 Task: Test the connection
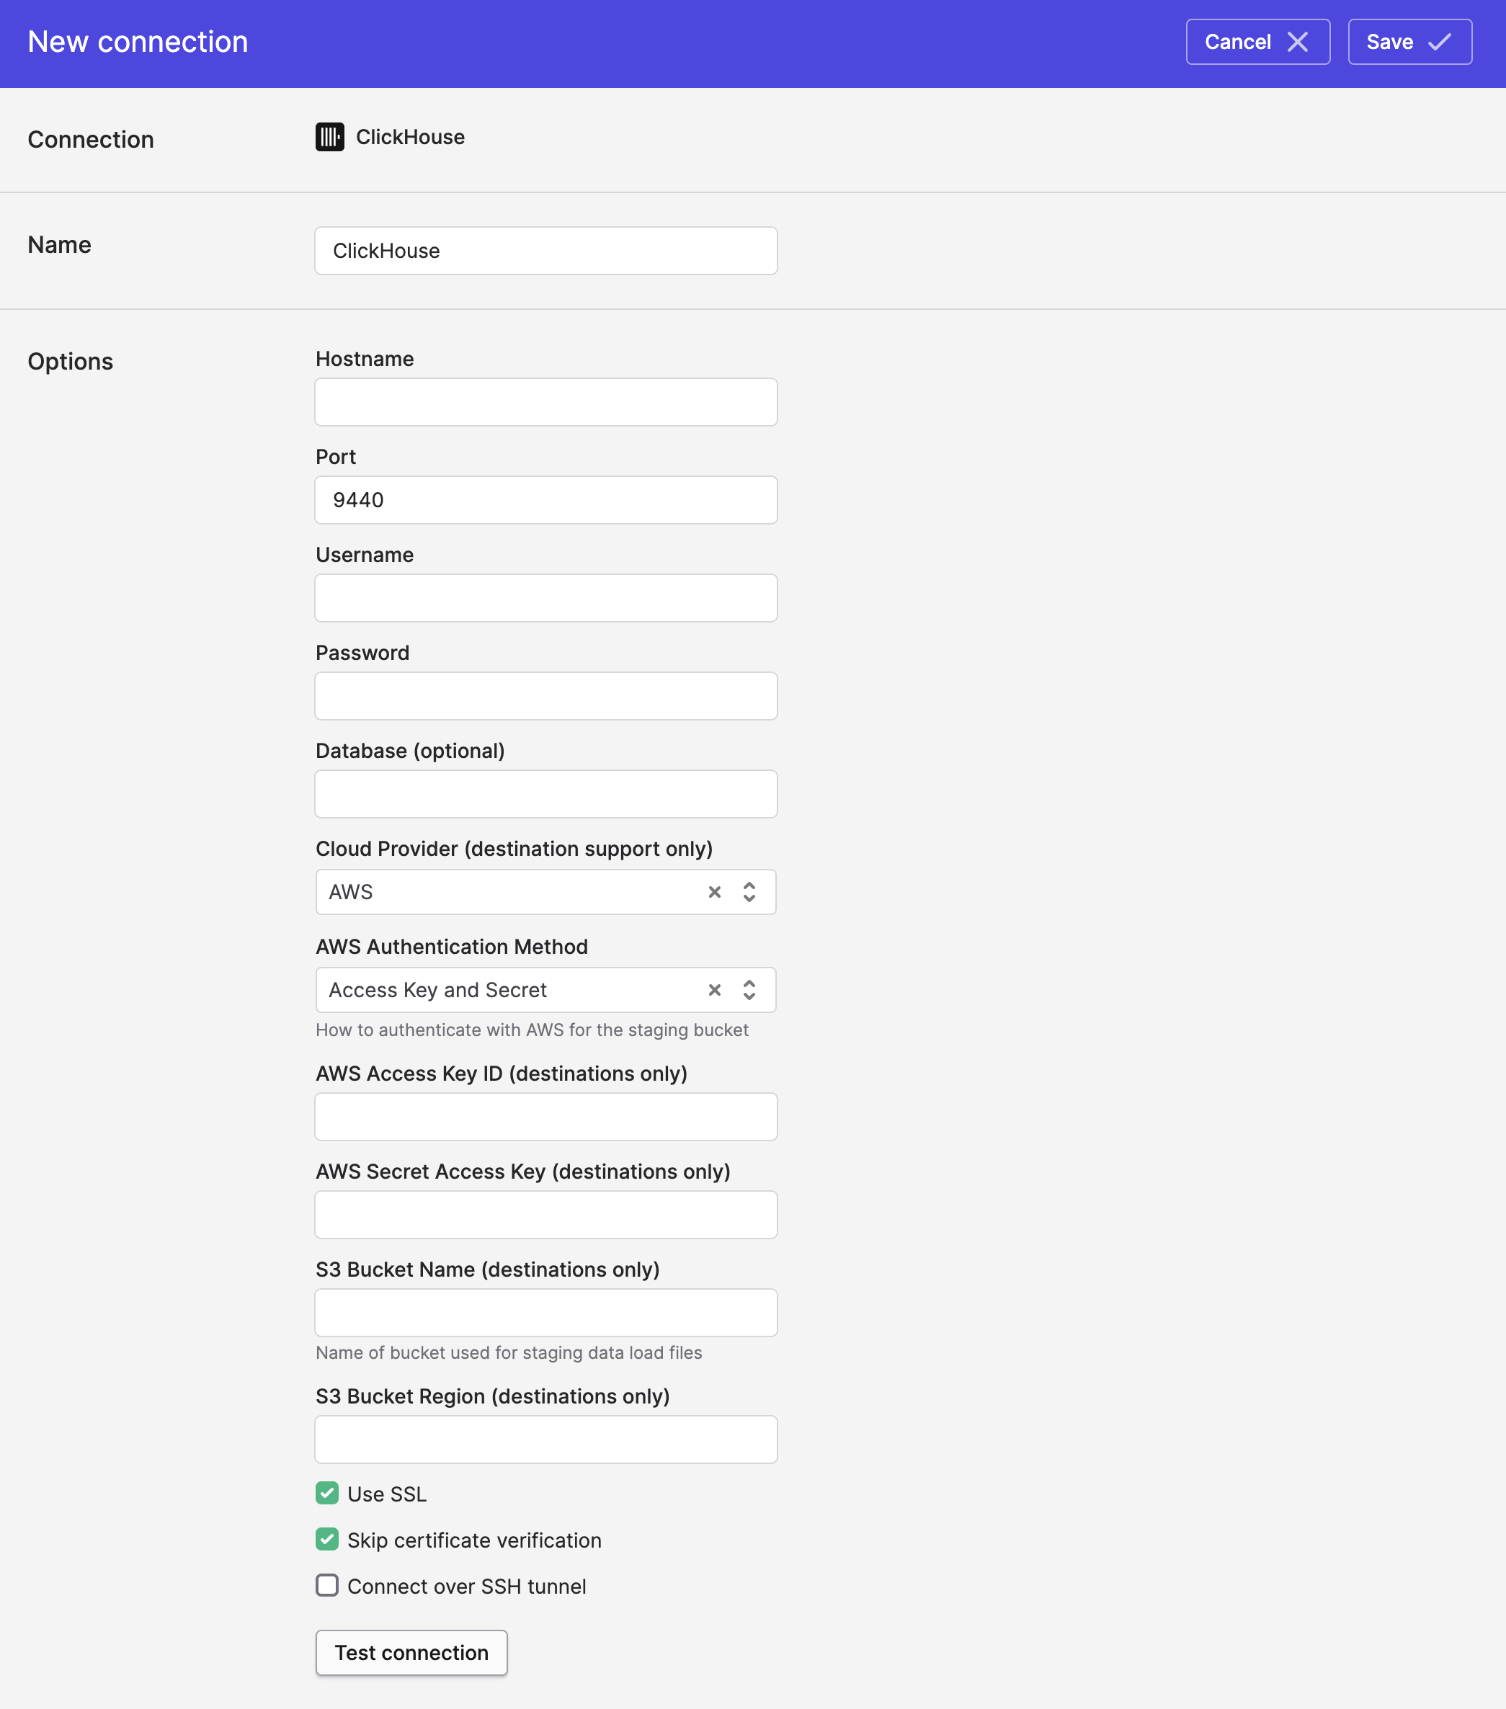(x=411, y=1653)
